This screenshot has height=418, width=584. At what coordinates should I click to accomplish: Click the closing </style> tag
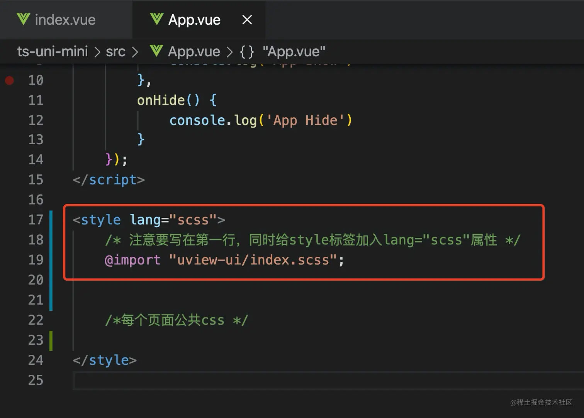105,360
